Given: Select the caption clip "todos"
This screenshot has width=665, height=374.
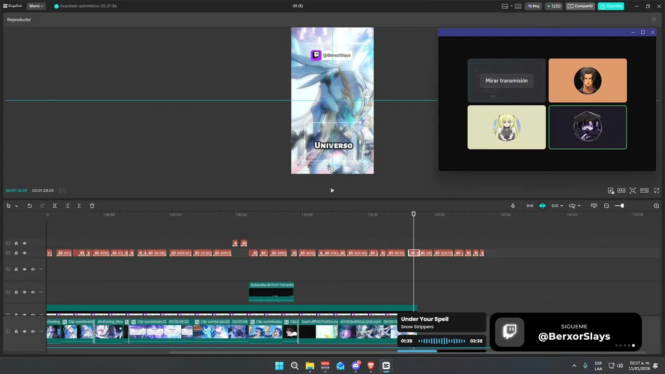Looking at the screenshot, I should tap(279, 253).
